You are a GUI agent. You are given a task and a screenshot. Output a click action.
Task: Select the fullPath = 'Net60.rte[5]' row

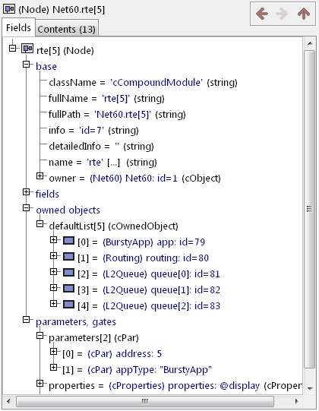(117, 115)
